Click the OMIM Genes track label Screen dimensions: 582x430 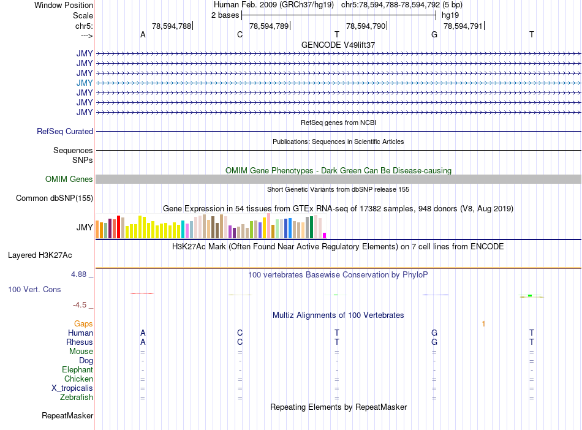(69, 179)
